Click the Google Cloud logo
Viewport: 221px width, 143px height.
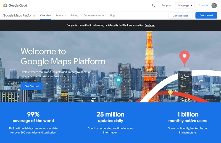click(x=15, y=5)
